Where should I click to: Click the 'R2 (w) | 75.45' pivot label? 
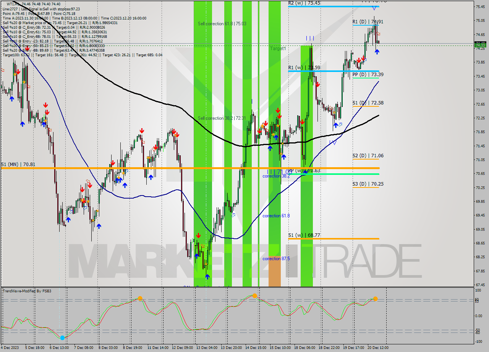(304, 3)
